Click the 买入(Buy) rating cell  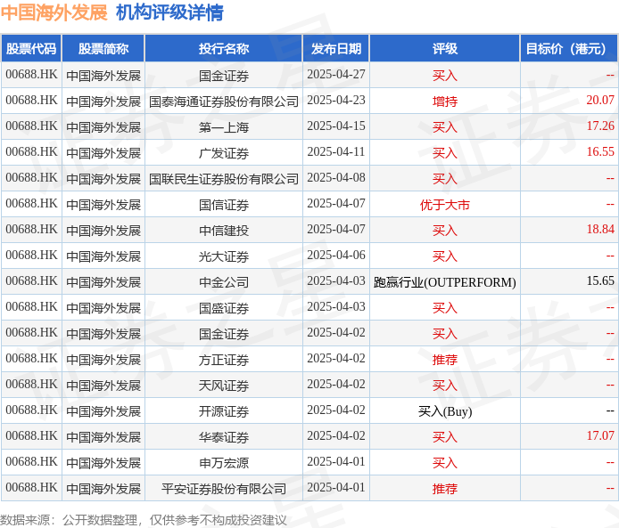pos(445,411)
